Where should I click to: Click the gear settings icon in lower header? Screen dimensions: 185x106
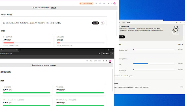[104, 61]
